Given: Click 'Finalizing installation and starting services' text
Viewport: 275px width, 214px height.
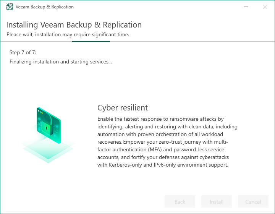Looking at the screenshot, I should [60, 62].
